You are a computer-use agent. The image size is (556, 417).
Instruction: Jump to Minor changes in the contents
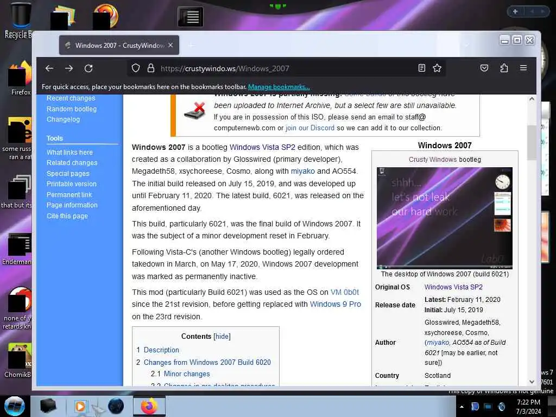[x=187, y=374]
